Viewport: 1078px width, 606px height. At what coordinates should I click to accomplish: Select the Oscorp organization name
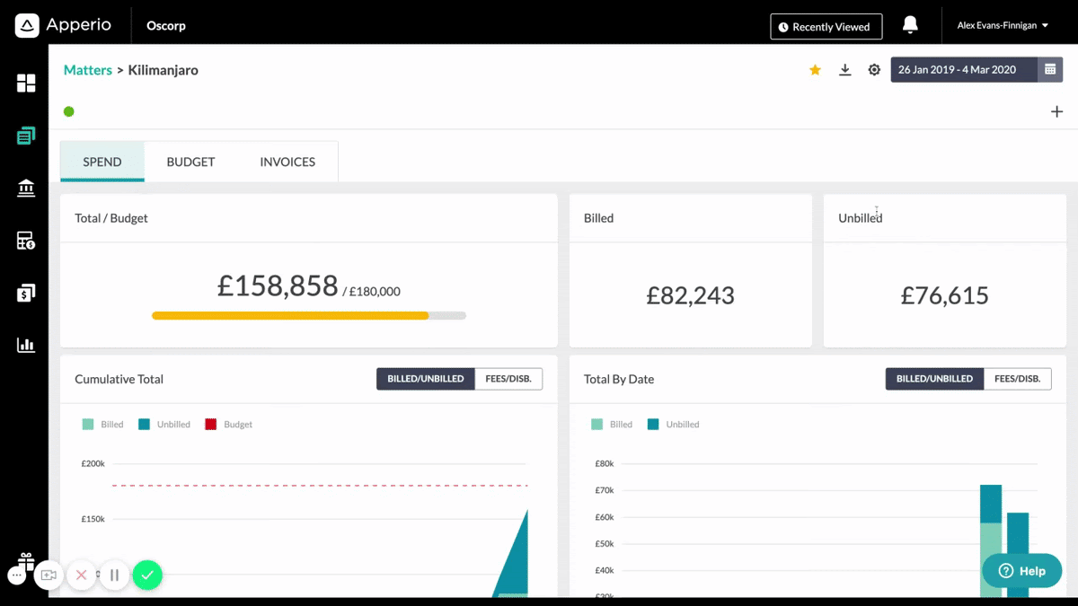coord(166,26)
